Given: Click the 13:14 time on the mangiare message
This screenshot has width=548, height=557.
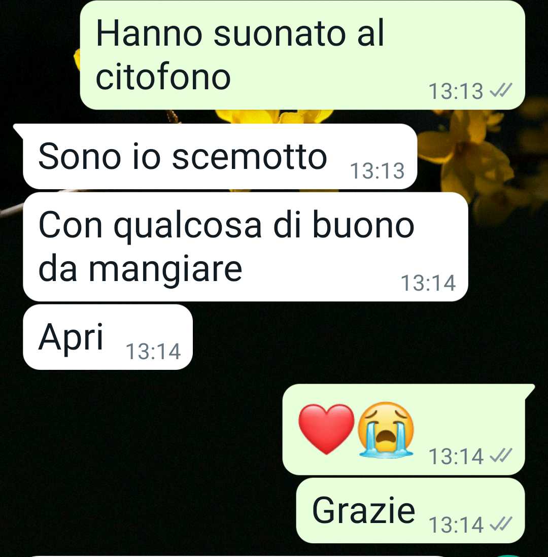Looking at the screenshot, I should pyautogui.click(x=428, y=283).
